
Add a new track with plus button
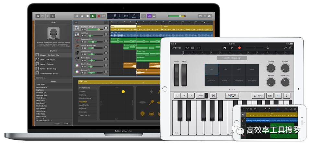(76, 23)
